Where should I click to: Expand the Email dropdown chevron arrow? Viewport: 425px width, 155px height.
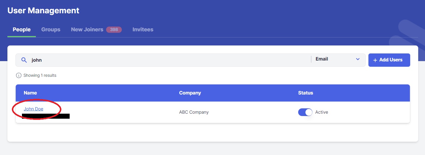tap(357, 59)
